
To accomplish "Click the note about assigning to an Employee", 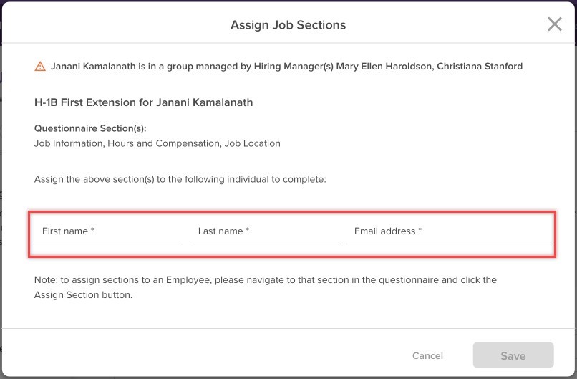I will coord(265,279).
